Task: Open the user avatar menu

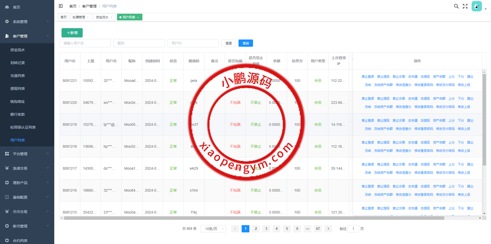Action: point(477,6)
